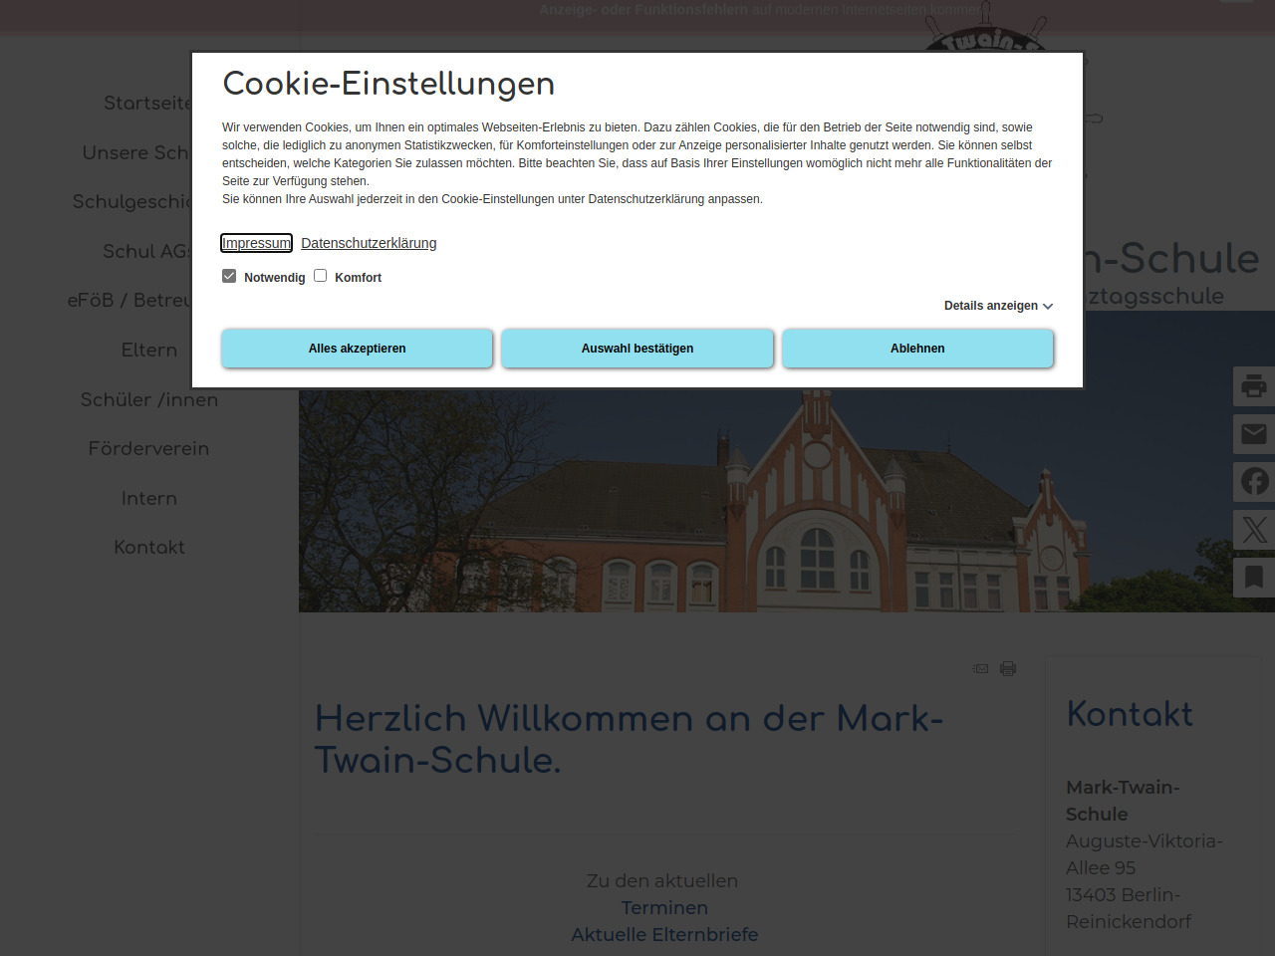This screenshot has height=956, width=1275.
Task: Click the email envelope icon in right sidebar
Action: (x=1254, y=434)
